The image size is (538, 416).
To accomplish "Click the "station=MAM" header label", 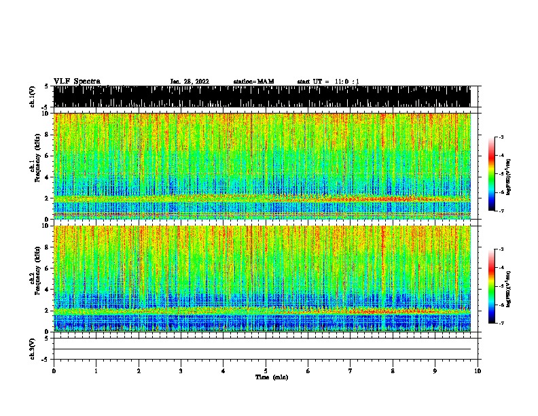I will pos(253,82).
